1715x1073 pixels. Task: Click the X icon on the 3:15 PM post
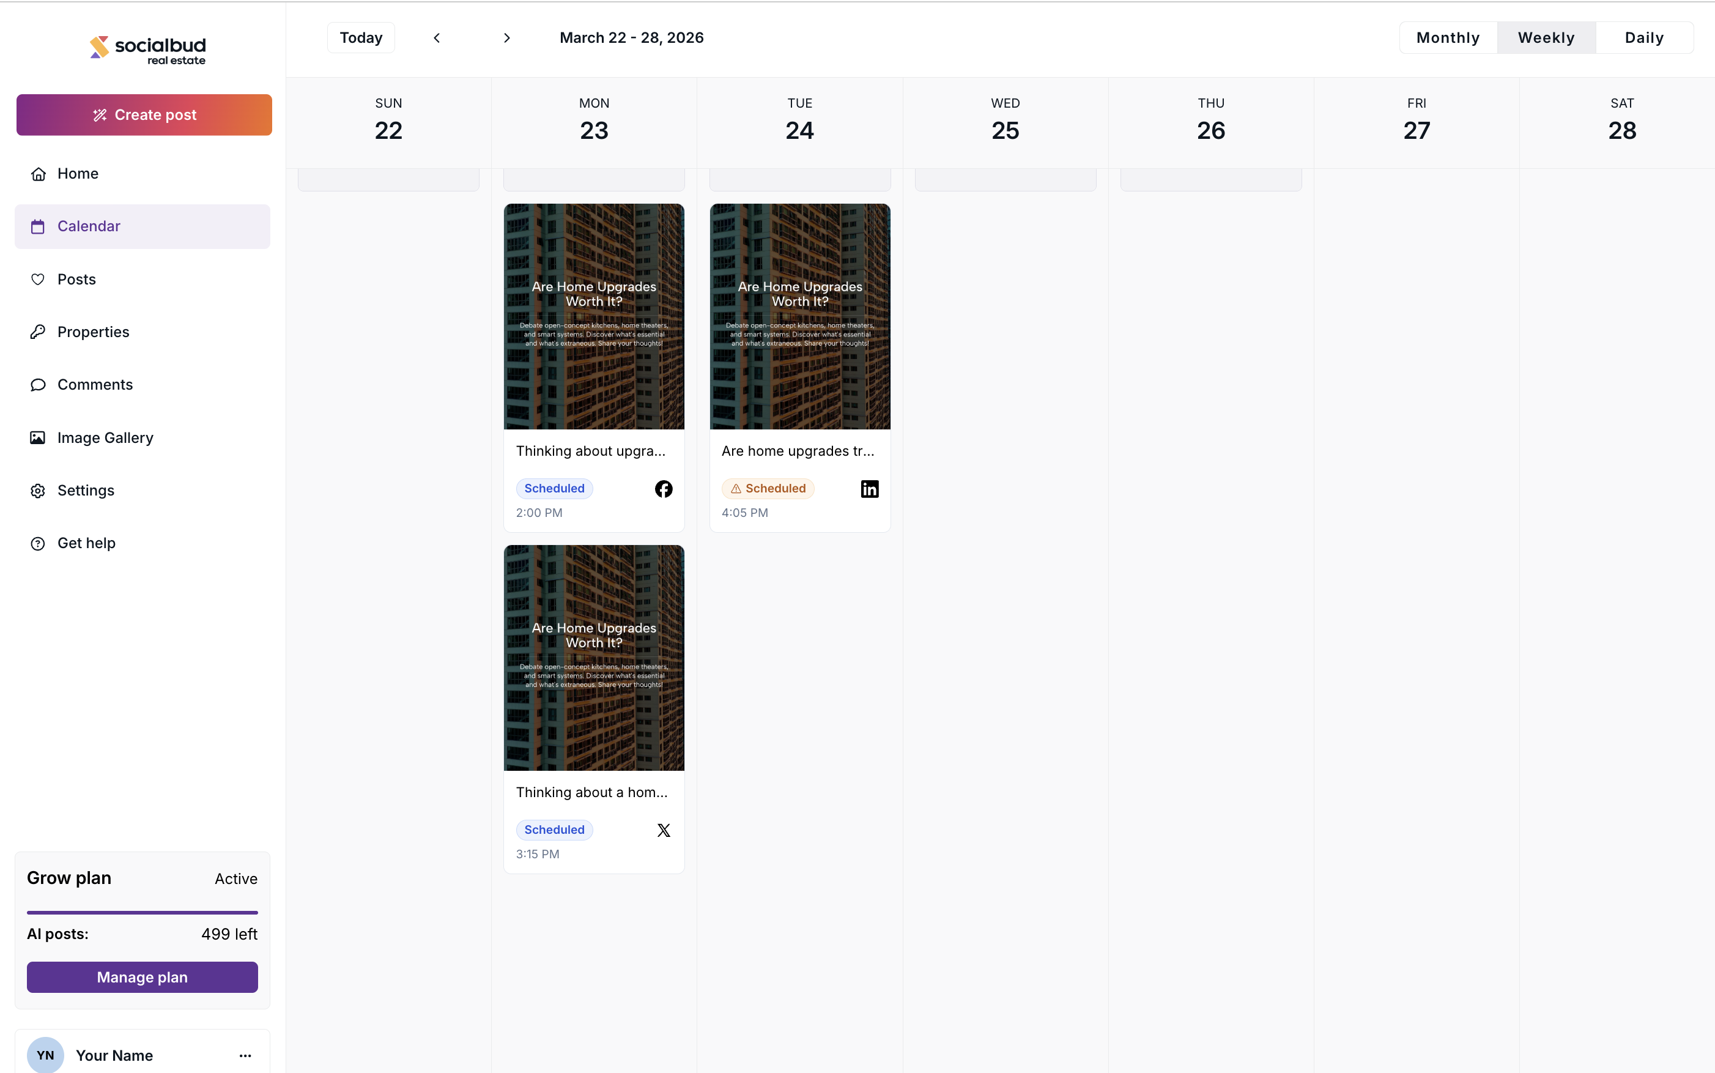tap(664, 830)
